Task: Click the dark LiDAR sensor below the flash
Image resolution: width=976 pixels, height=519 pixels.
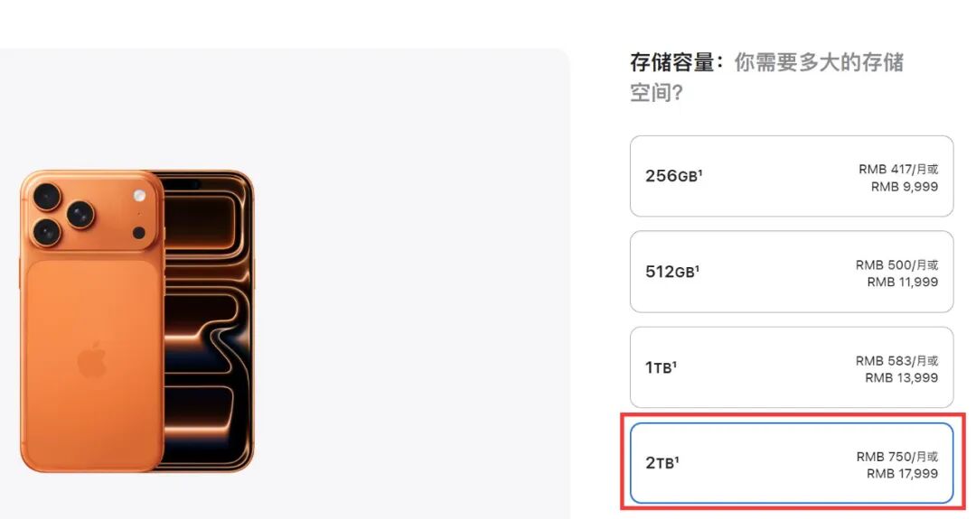Action: tap(138, 233)
